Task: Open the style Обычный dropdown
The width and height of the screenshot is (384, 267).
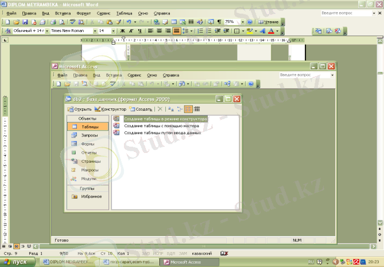Action: (x=47, y=31)
